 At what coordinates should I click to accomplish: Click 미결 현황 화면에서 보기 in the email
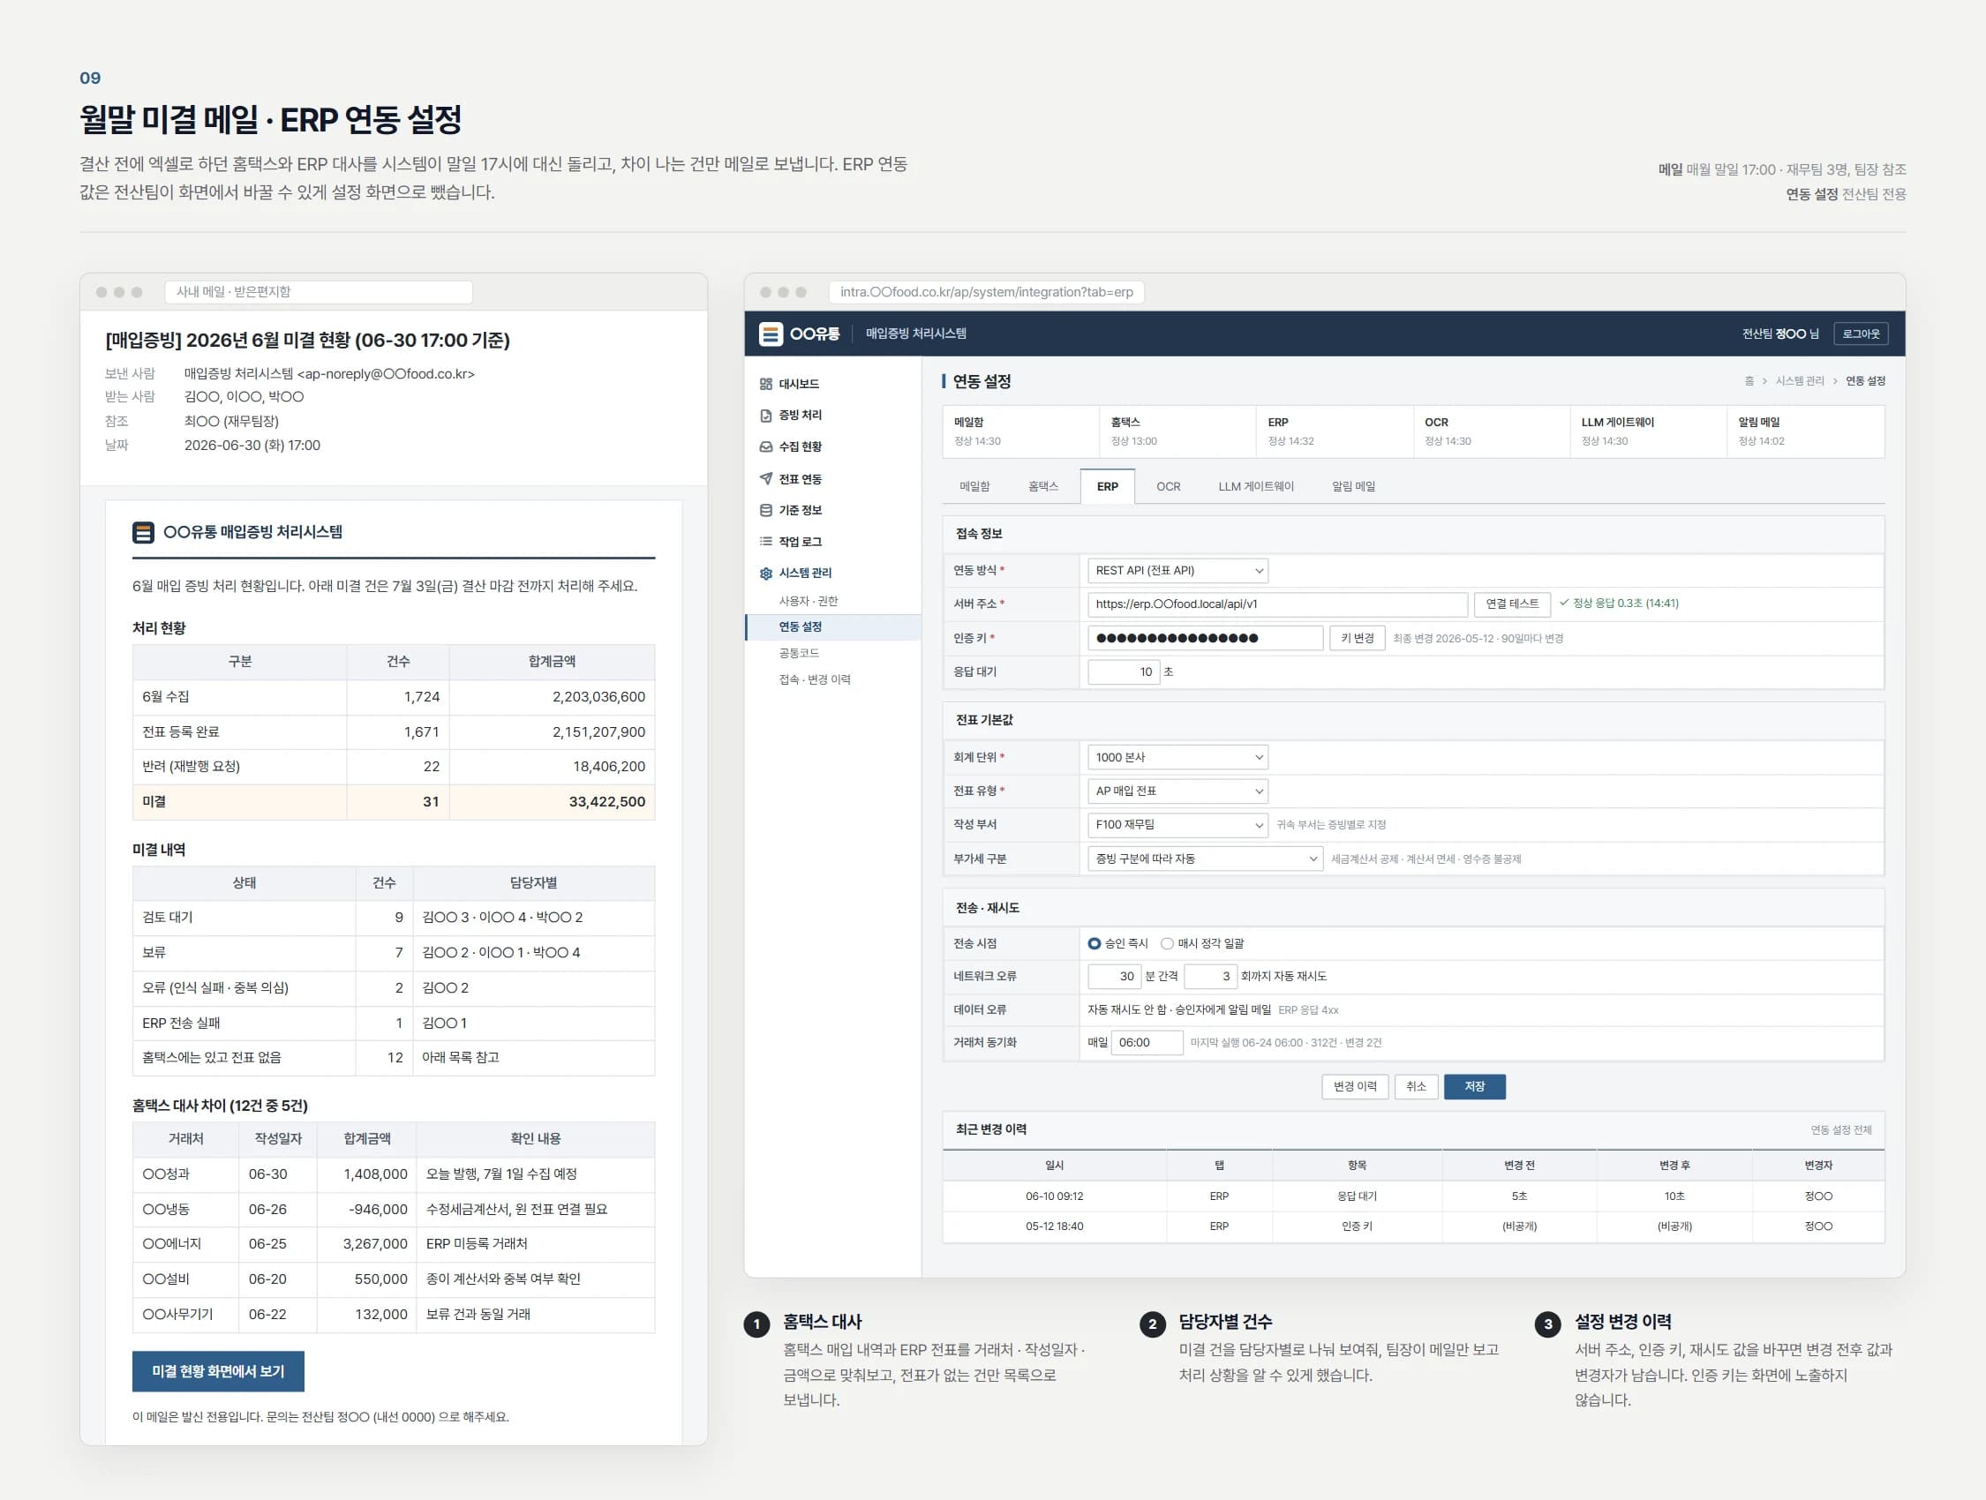(x=218, y=1372)
